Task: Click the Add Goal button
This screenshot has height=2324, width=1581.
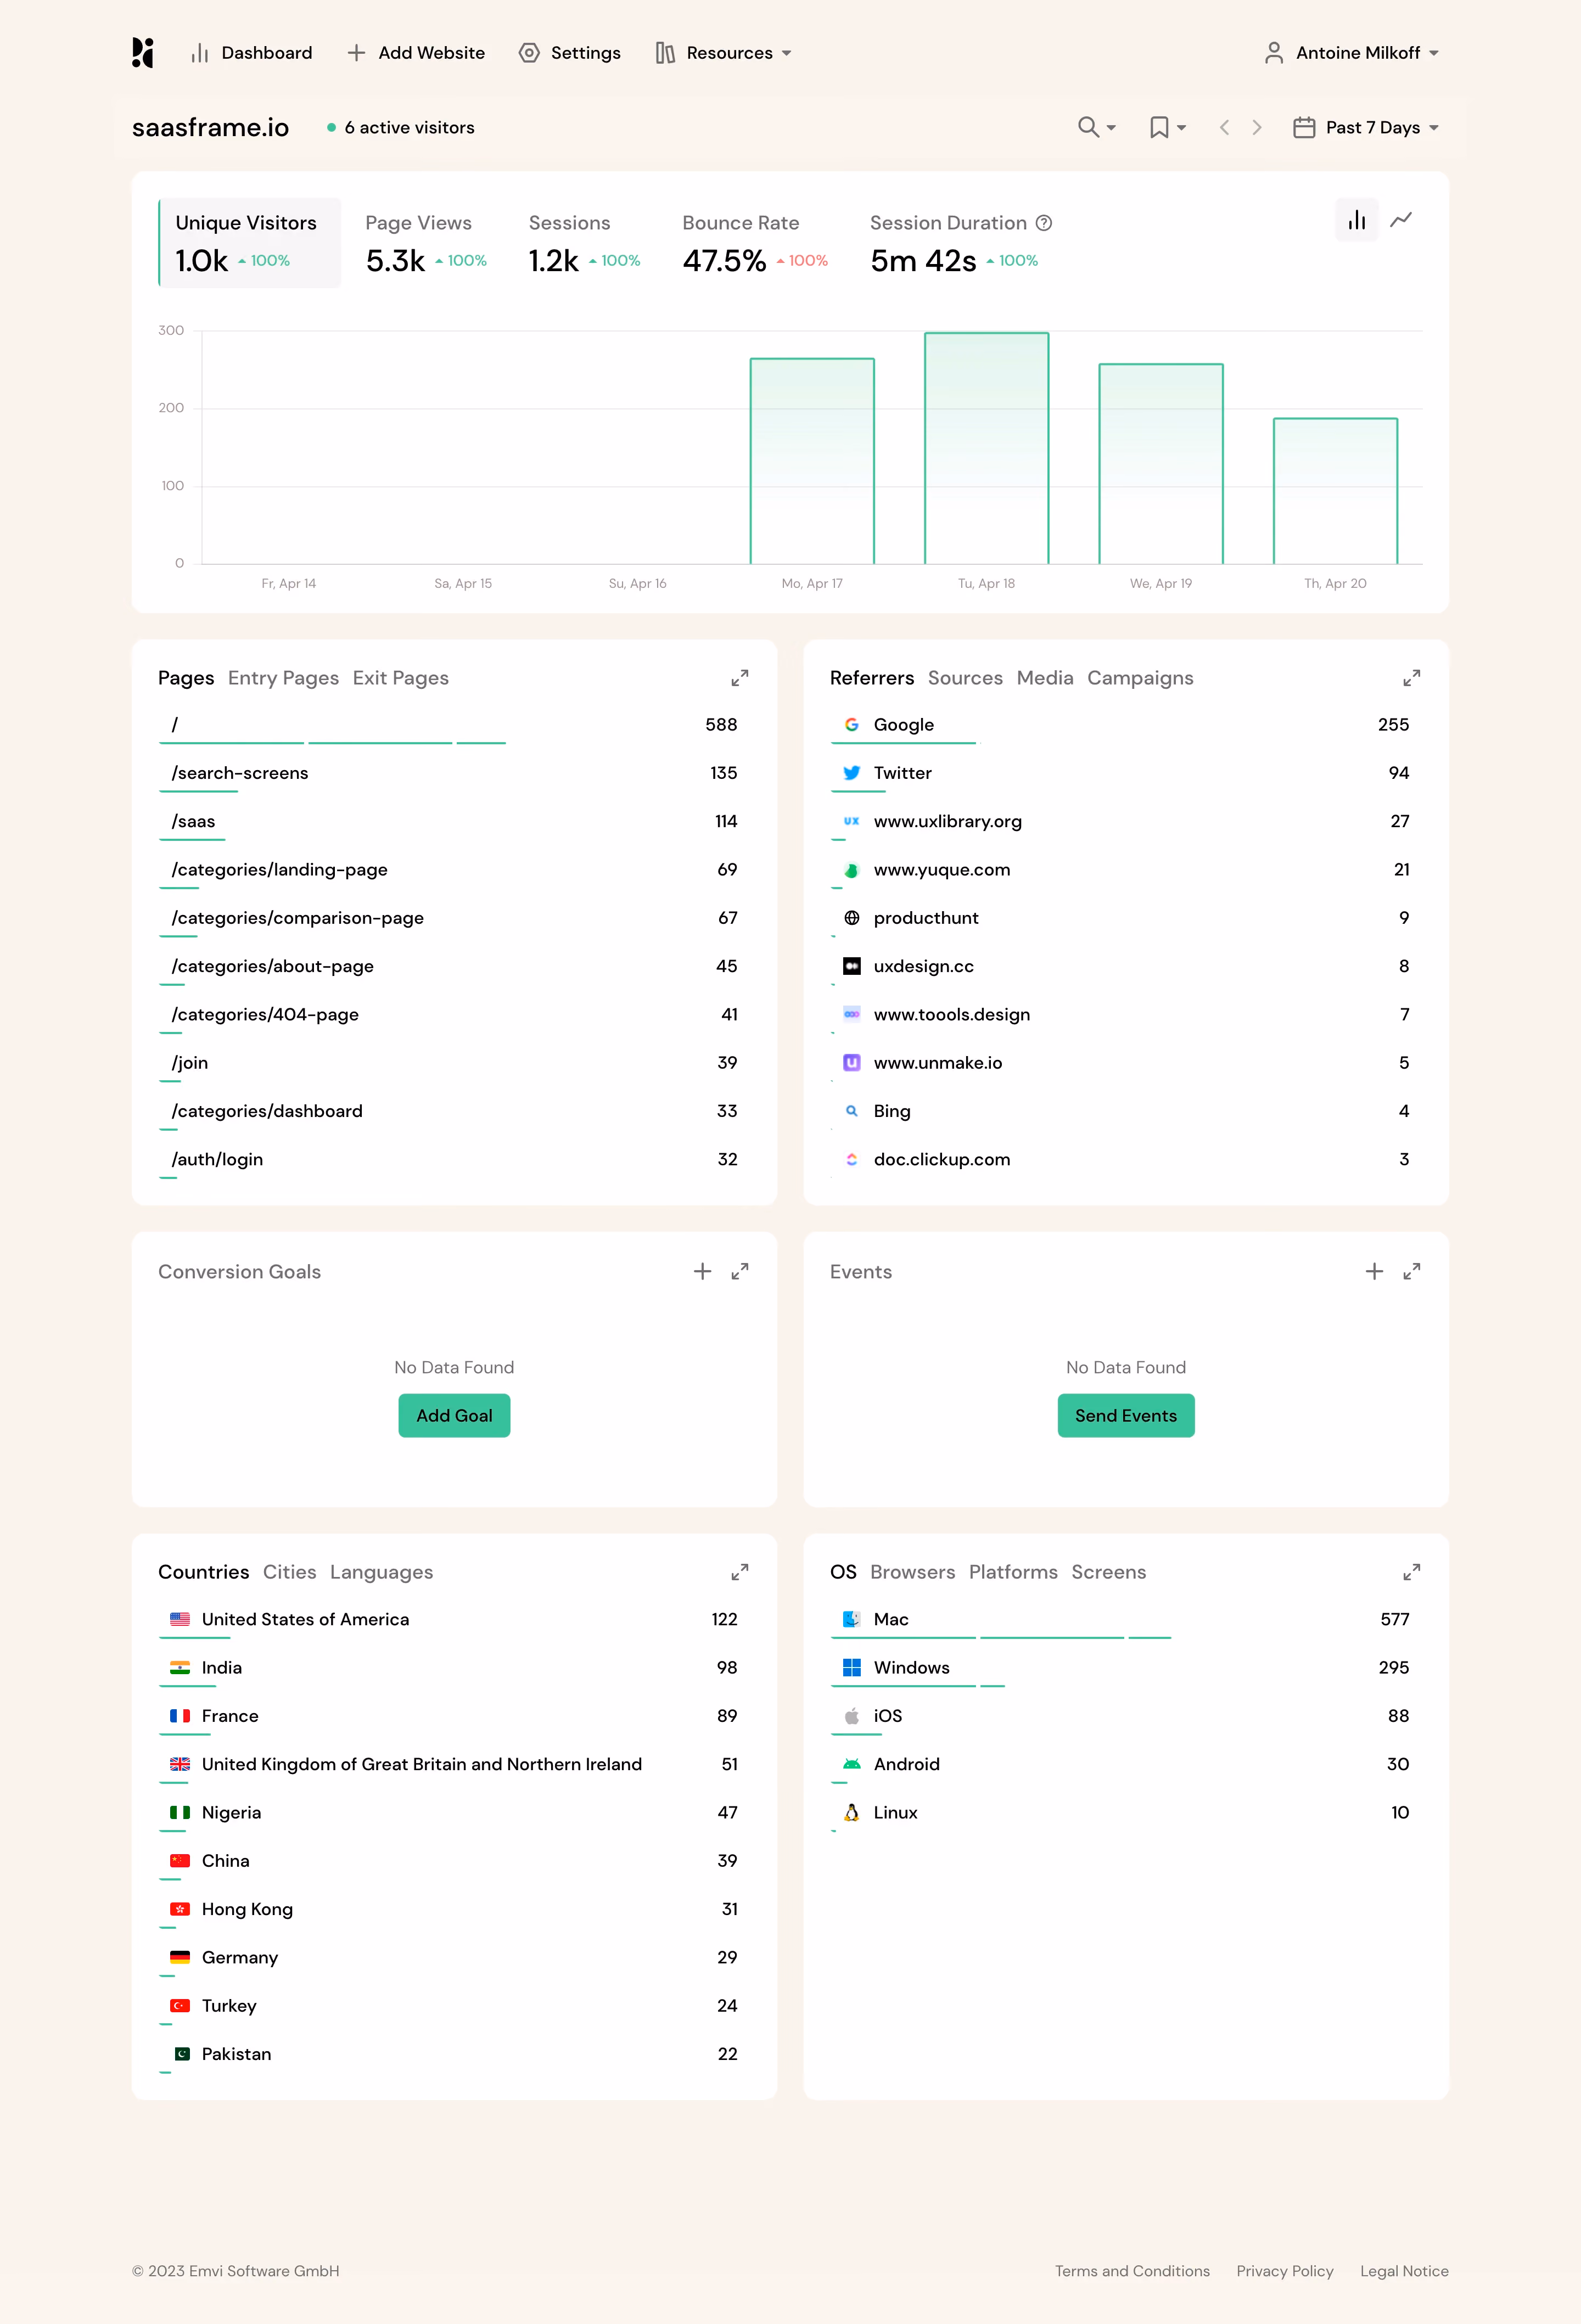Action: [454, 1415]
